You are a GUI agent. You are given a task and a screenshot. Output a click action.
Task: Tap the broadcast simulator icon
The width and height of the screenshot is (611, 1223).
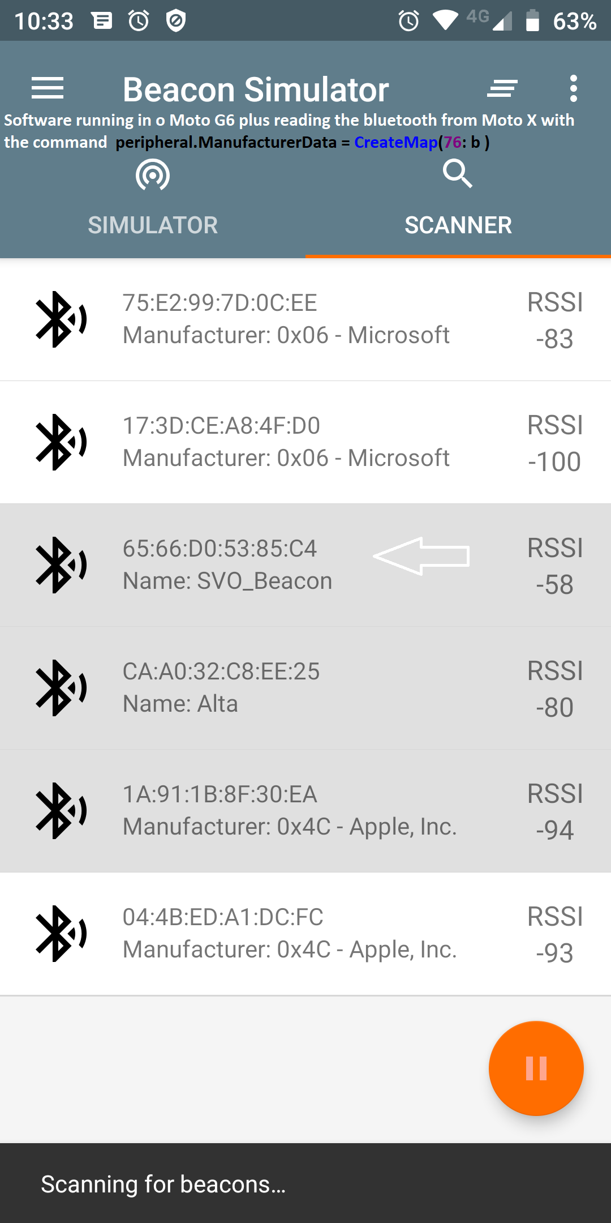coord(153,175)
